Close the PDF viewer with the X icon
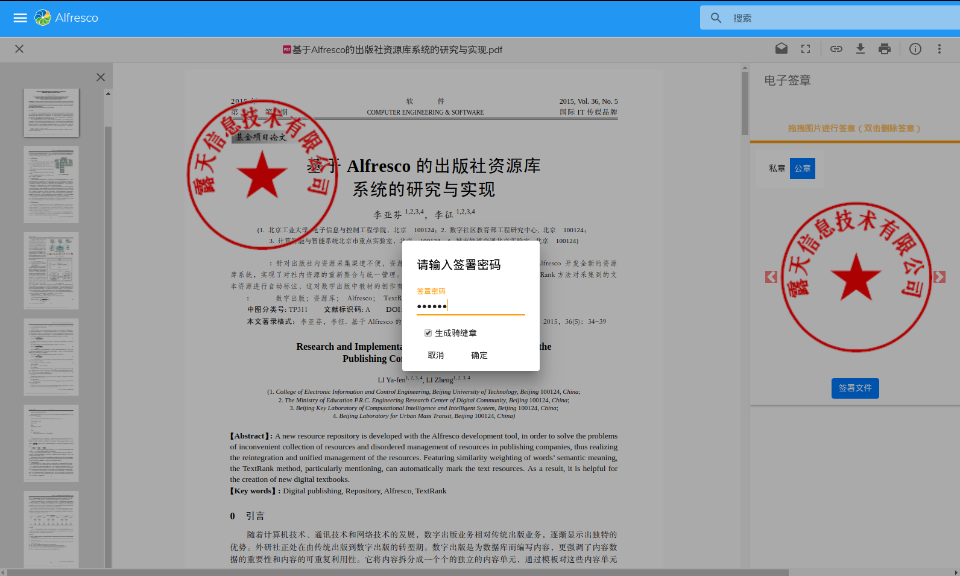The image size is (960, 576). coord(19,49)
